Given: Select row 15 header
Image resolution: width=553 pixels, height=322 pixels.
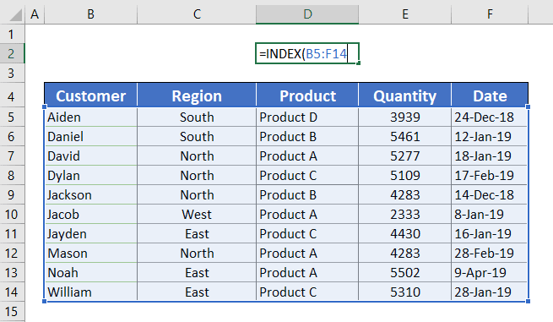Looking at the screenshot, I should pyautogui.click(x=12, y=311).
